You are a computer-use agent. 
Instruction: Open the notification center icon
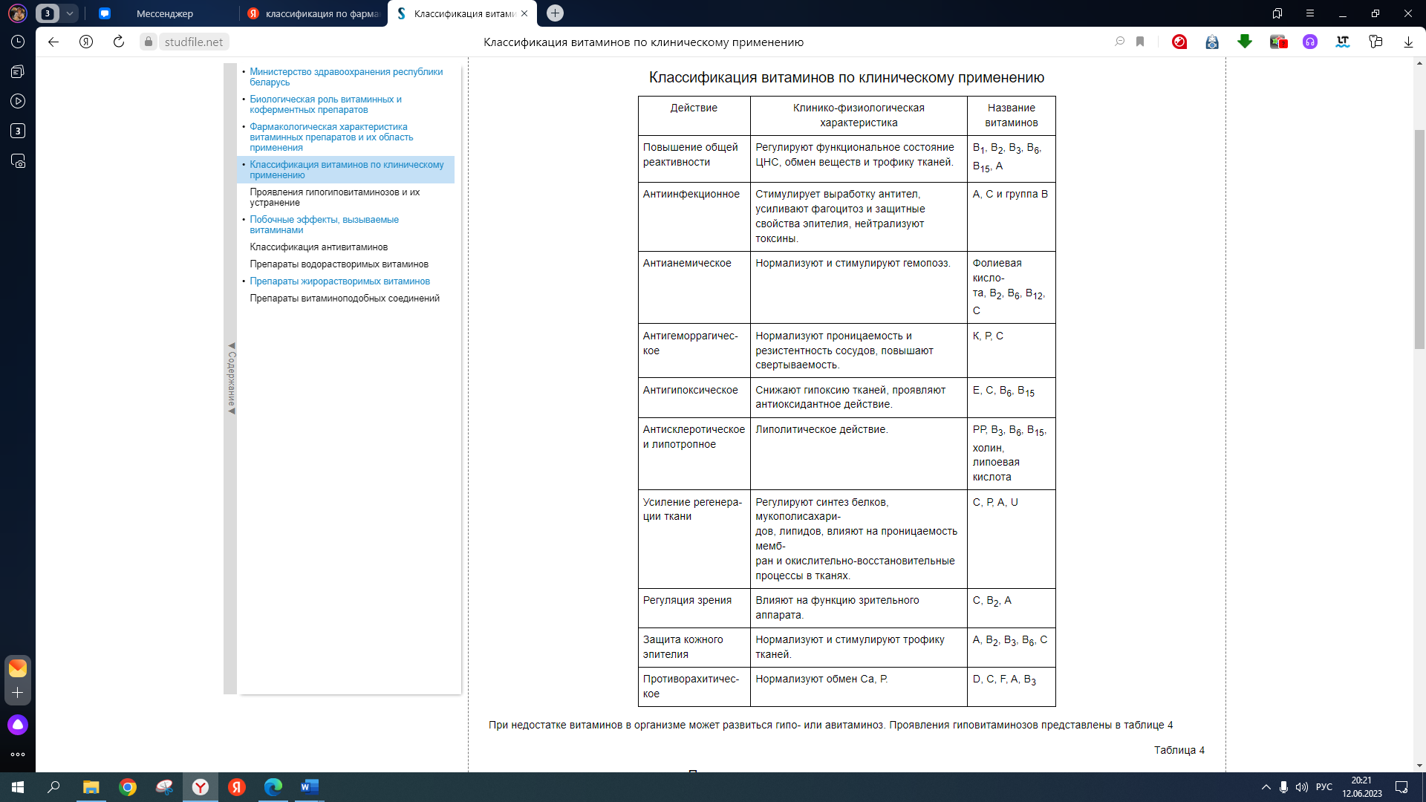point(1401,787)
